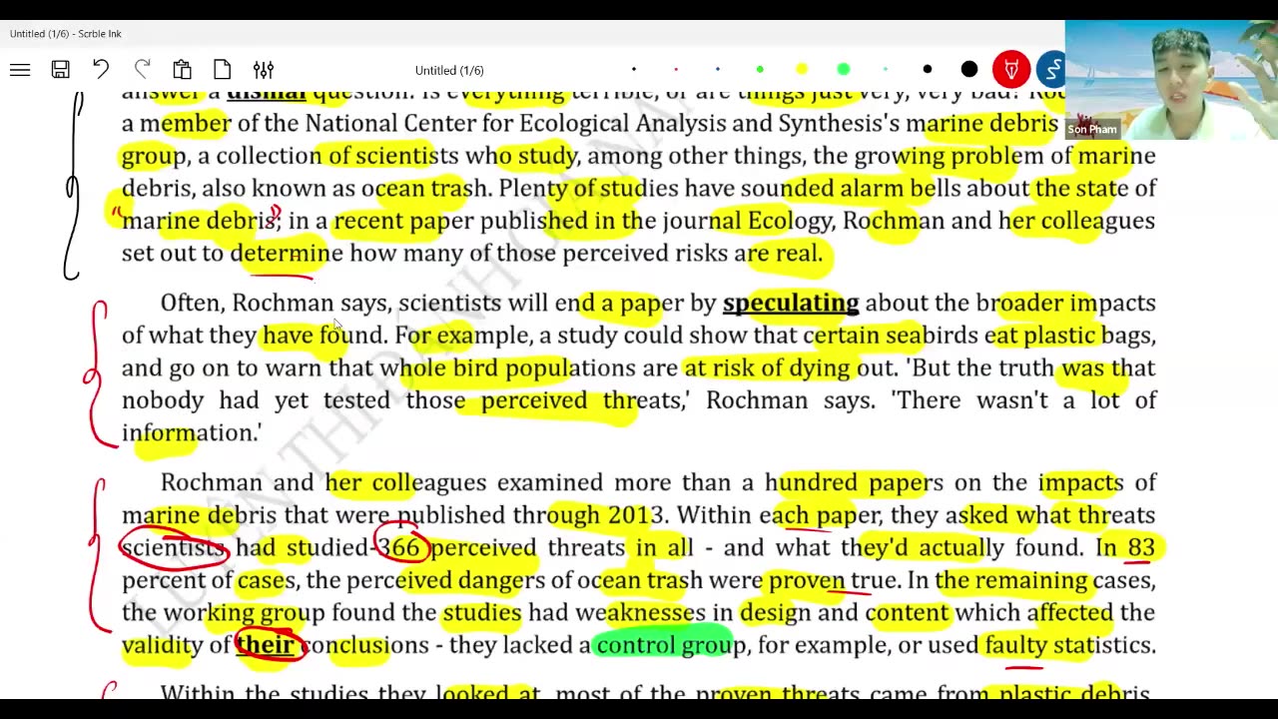Click the word 'information.'
Image resolution: width=1278 pixels, height=719 pixels.
point(191,432)
